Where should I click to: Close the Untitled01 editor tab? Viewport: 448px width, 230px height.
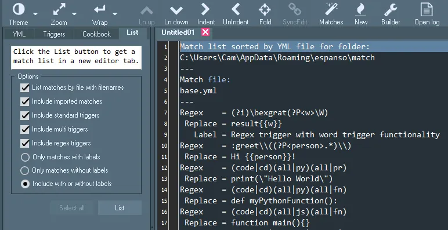[x=205, y=32]
